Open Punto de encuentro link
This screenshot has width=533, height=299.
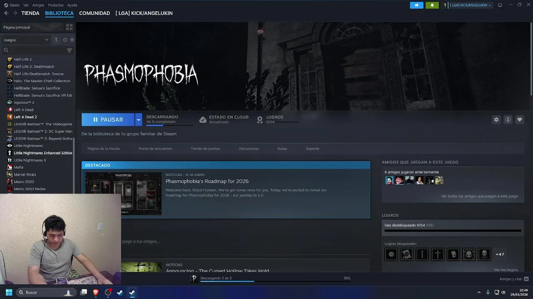click(x=155, y=148)
